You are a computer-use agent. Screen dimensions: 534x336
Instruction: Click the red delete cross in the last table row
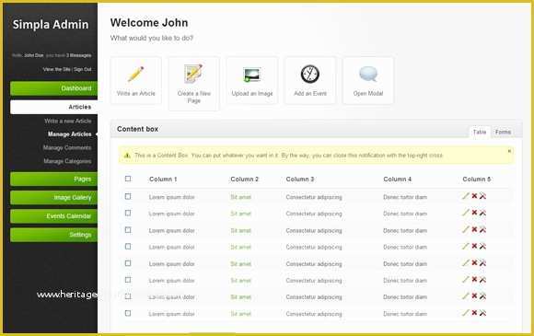click(474, 312)
